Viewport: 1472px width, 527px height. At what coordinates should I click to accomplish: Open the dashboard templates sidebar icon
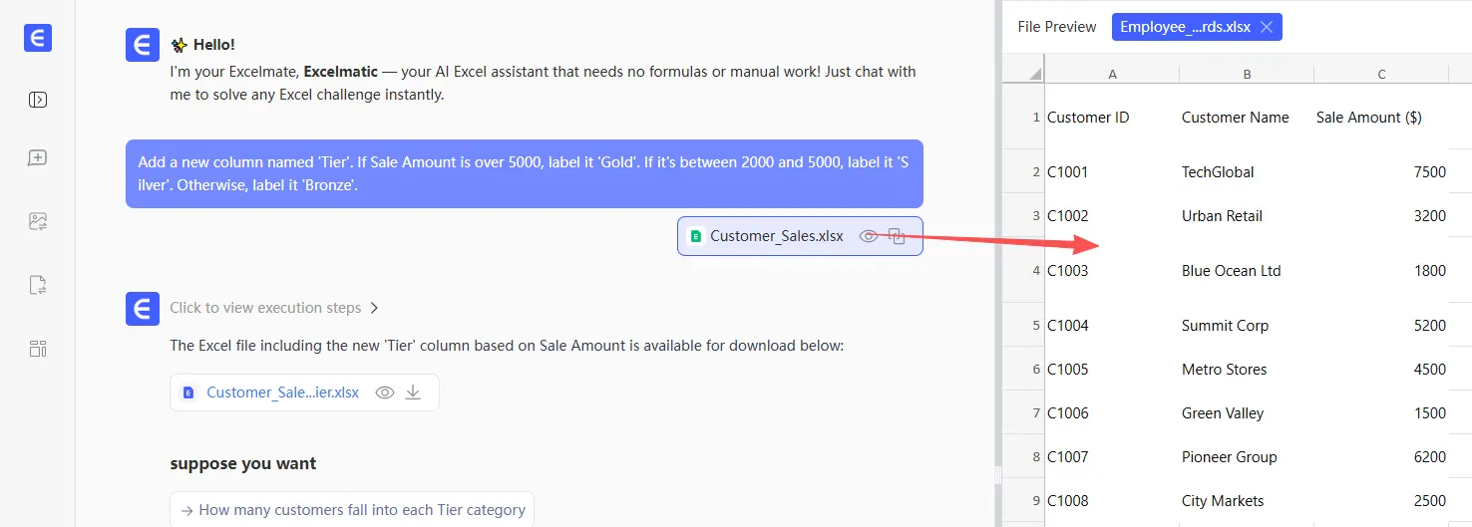[x=38, y=349]
